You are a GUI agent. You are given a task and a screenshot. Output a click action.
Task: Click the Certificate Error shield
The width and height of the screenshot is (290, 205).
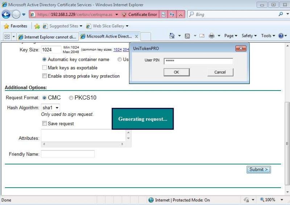124,14
